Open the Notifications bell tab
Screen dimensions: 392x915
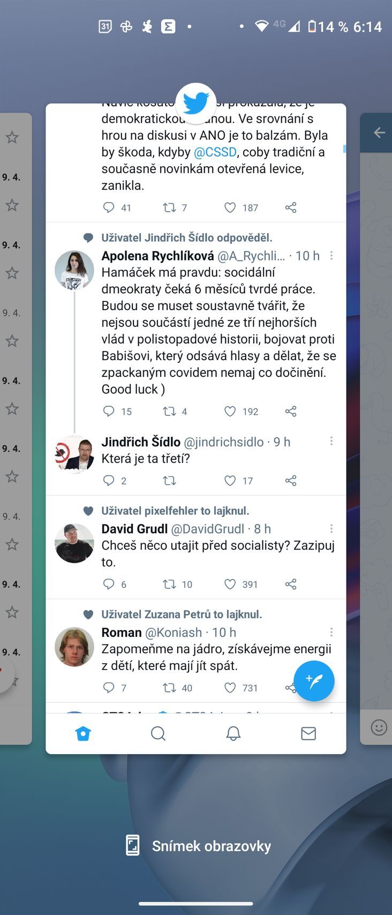pyautogui.click(x=233, y=733)
